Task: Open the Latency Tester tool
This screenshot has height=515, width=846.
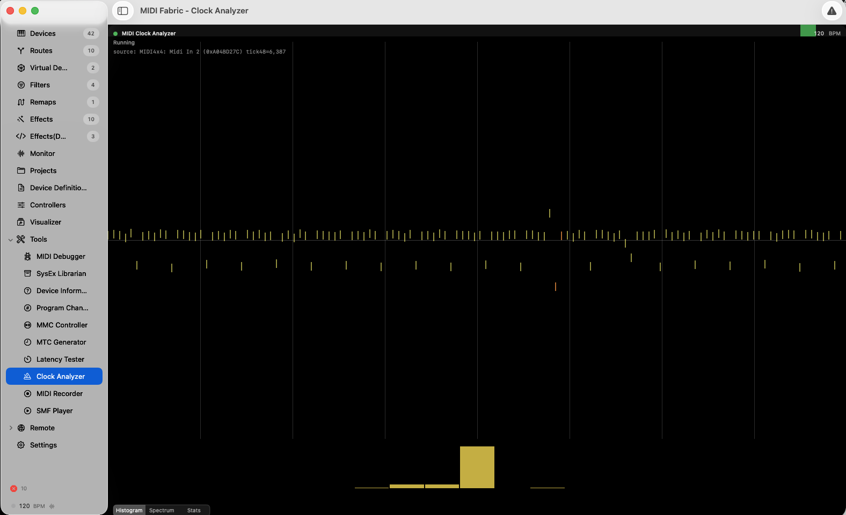Action: coord(54,359)
